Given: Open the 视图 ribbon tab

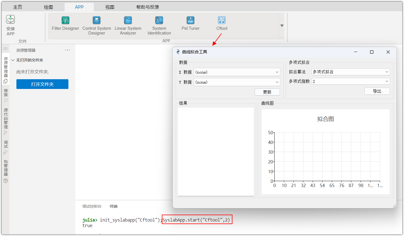Looking at the screenshot, I should click(x=110, y=7).
